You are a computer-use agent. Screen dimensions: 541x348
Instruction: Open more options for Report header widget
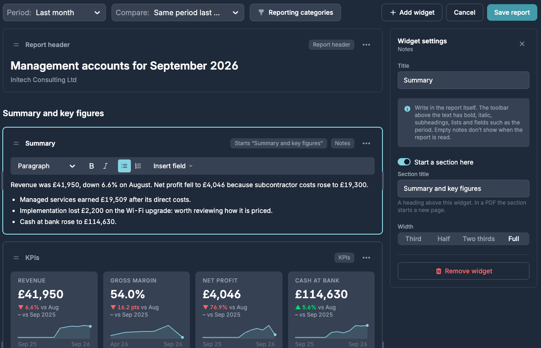[366, 45]
